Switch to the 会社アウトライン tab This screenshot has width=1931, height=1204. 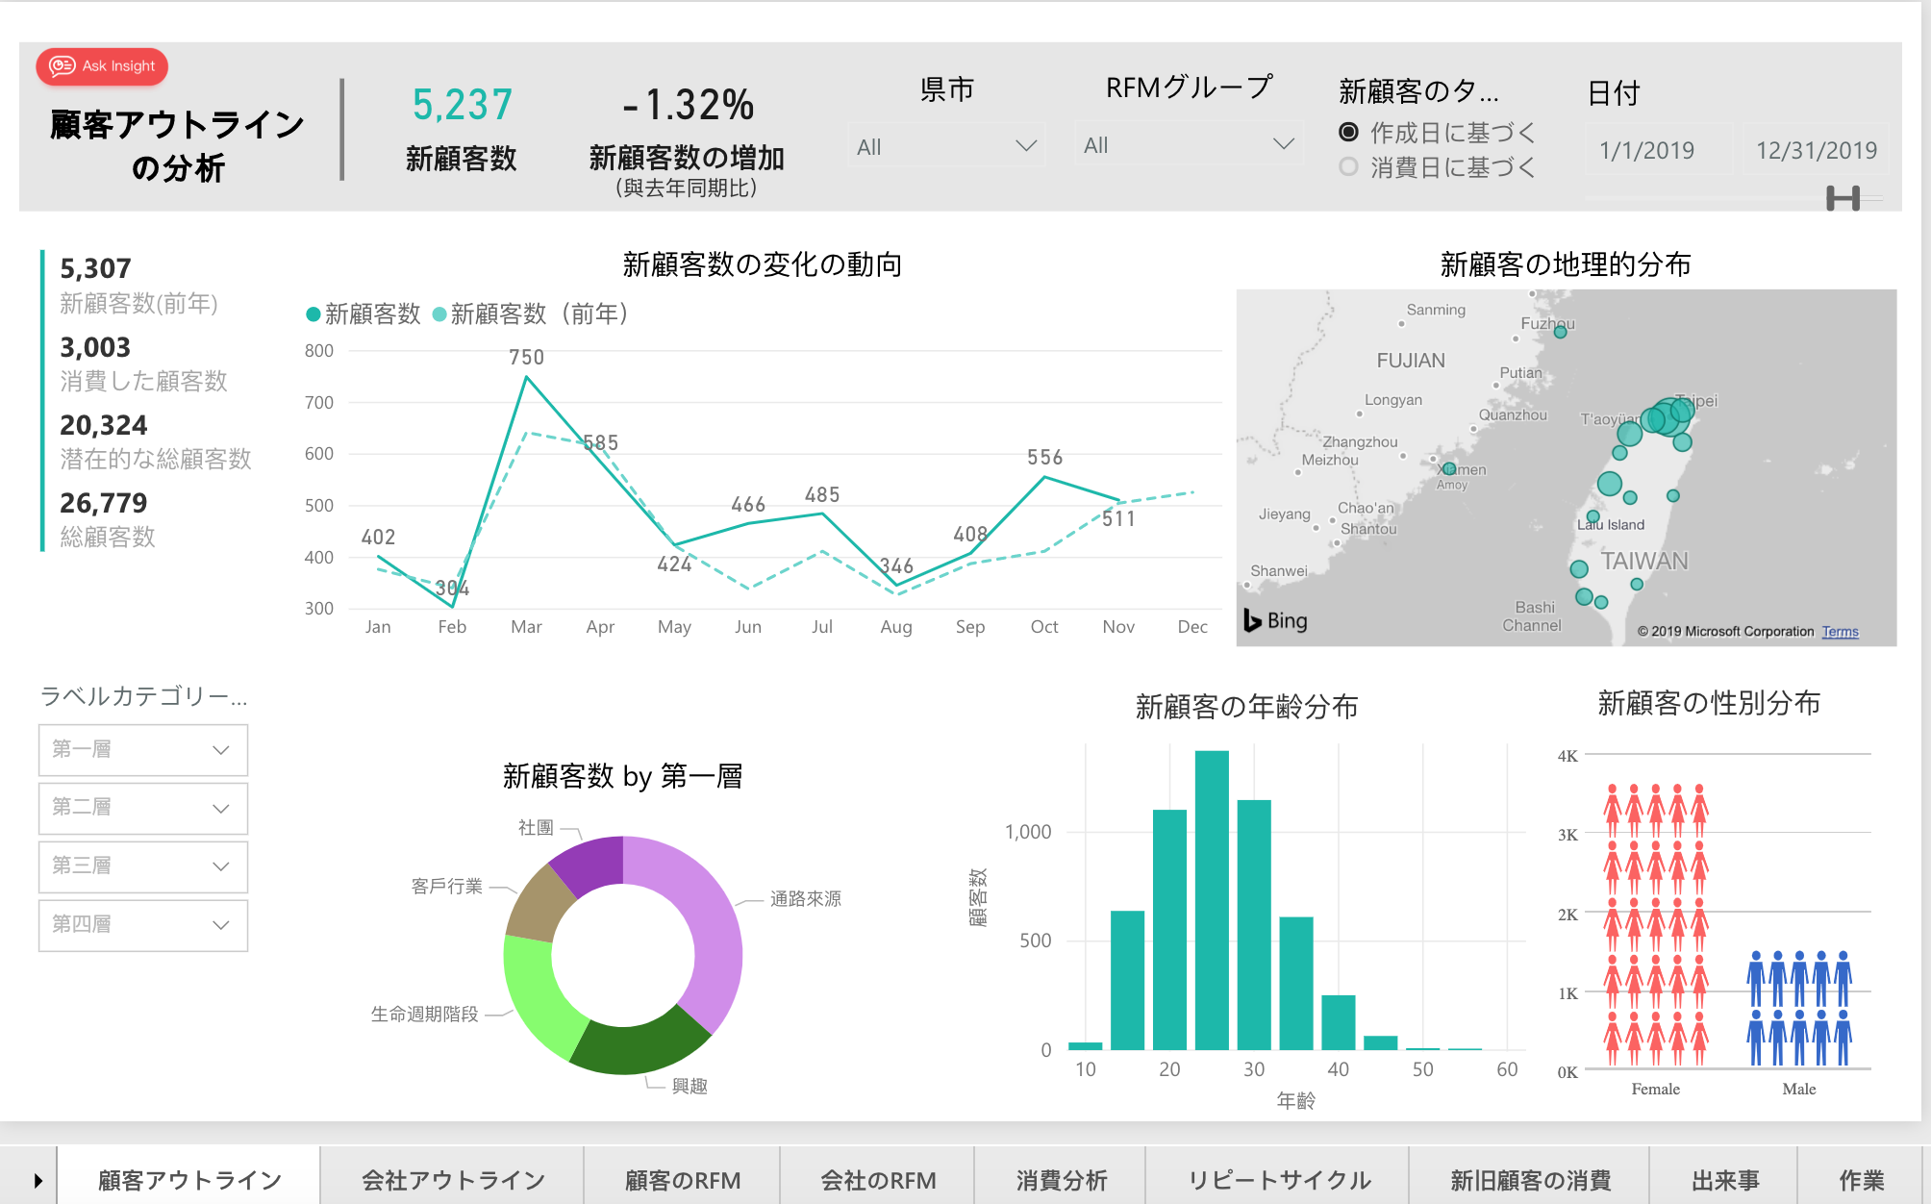click(x=453, y=1180)
